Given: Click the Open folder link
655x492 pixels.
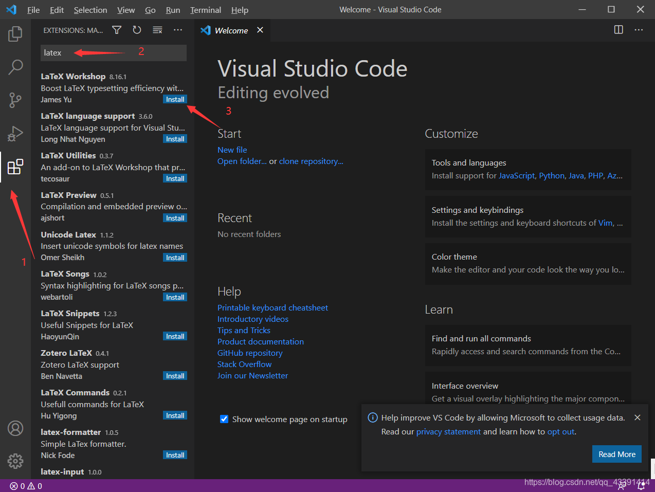Looking at the screenshot, I should 242,161.
